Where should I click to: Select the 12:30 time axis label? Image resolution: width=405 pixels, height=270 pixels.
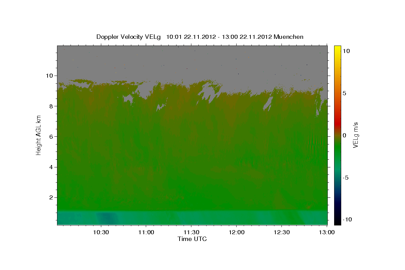click(x=281, y=232)
